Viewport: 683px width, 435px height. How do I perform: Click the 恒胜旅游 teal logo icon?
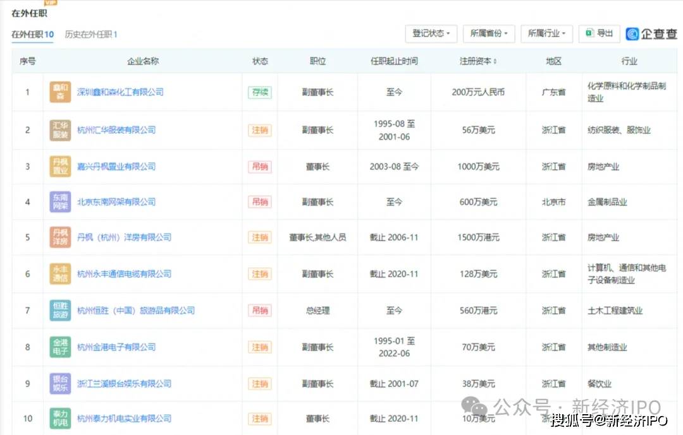60,311
